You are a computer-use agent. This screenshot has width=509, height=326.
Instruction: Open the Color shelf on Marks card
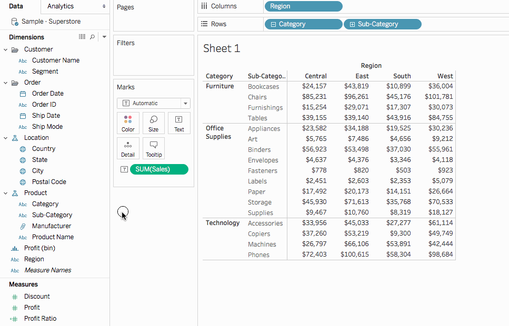click(x=128, y=123)
